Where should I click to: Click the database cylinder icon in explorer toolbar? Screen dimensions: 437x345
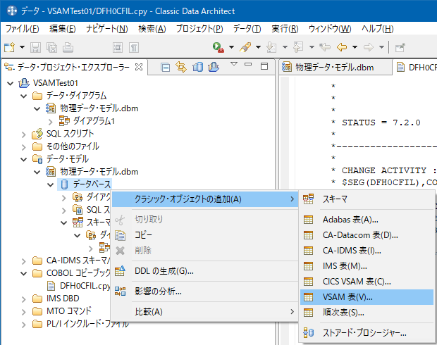coord(197,67)
